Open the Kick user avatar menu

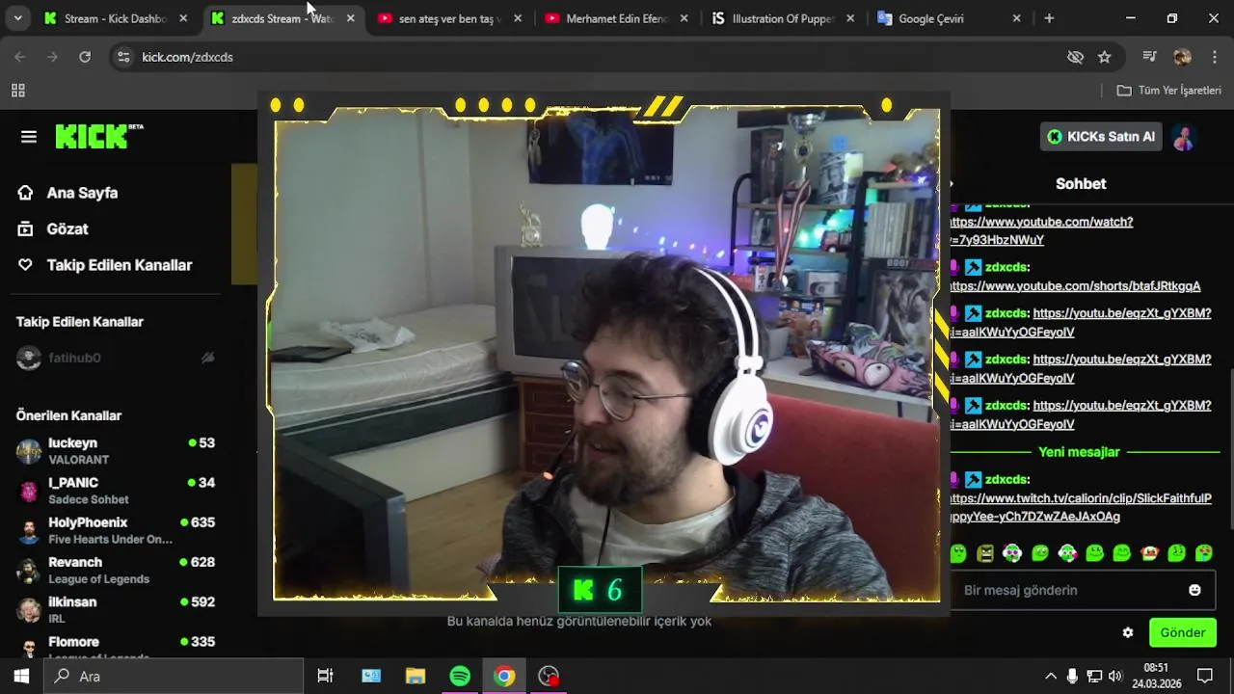[1184, 137]
